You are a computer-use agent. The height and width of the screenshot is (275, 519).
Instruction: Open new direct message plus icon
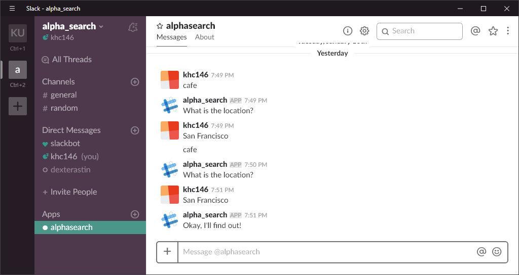tap(135, 130)
